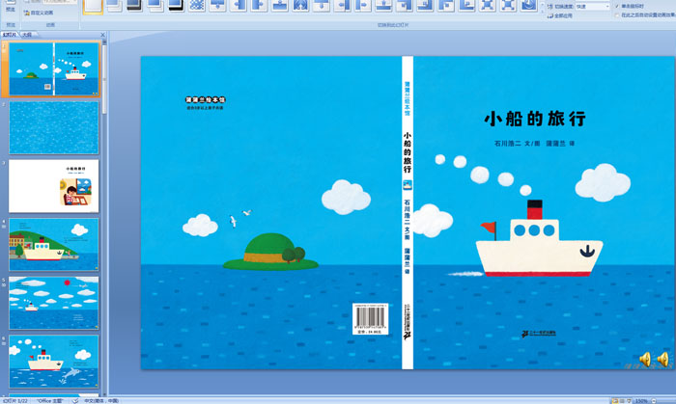Viewport: 676px width, 404px height.
Task: Apply the Wheel Clockwise transition
Action: pos(528,5)
